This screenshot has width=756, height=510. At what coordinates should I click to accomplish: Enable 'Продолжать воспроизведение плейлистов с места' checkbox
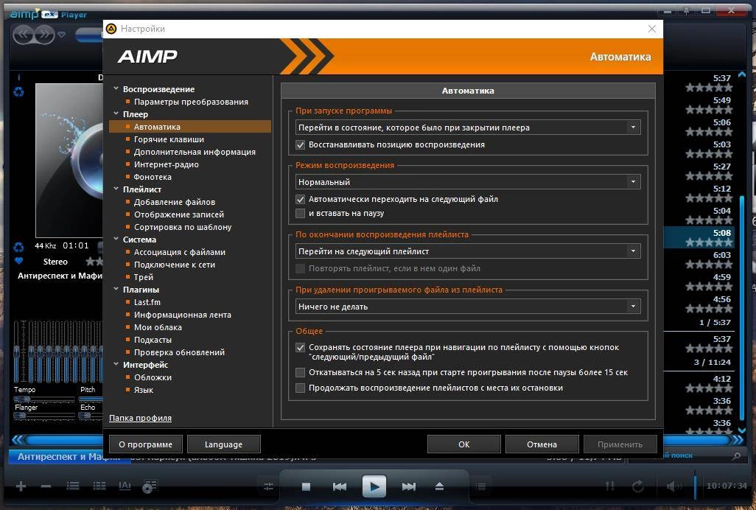(300, 388)
